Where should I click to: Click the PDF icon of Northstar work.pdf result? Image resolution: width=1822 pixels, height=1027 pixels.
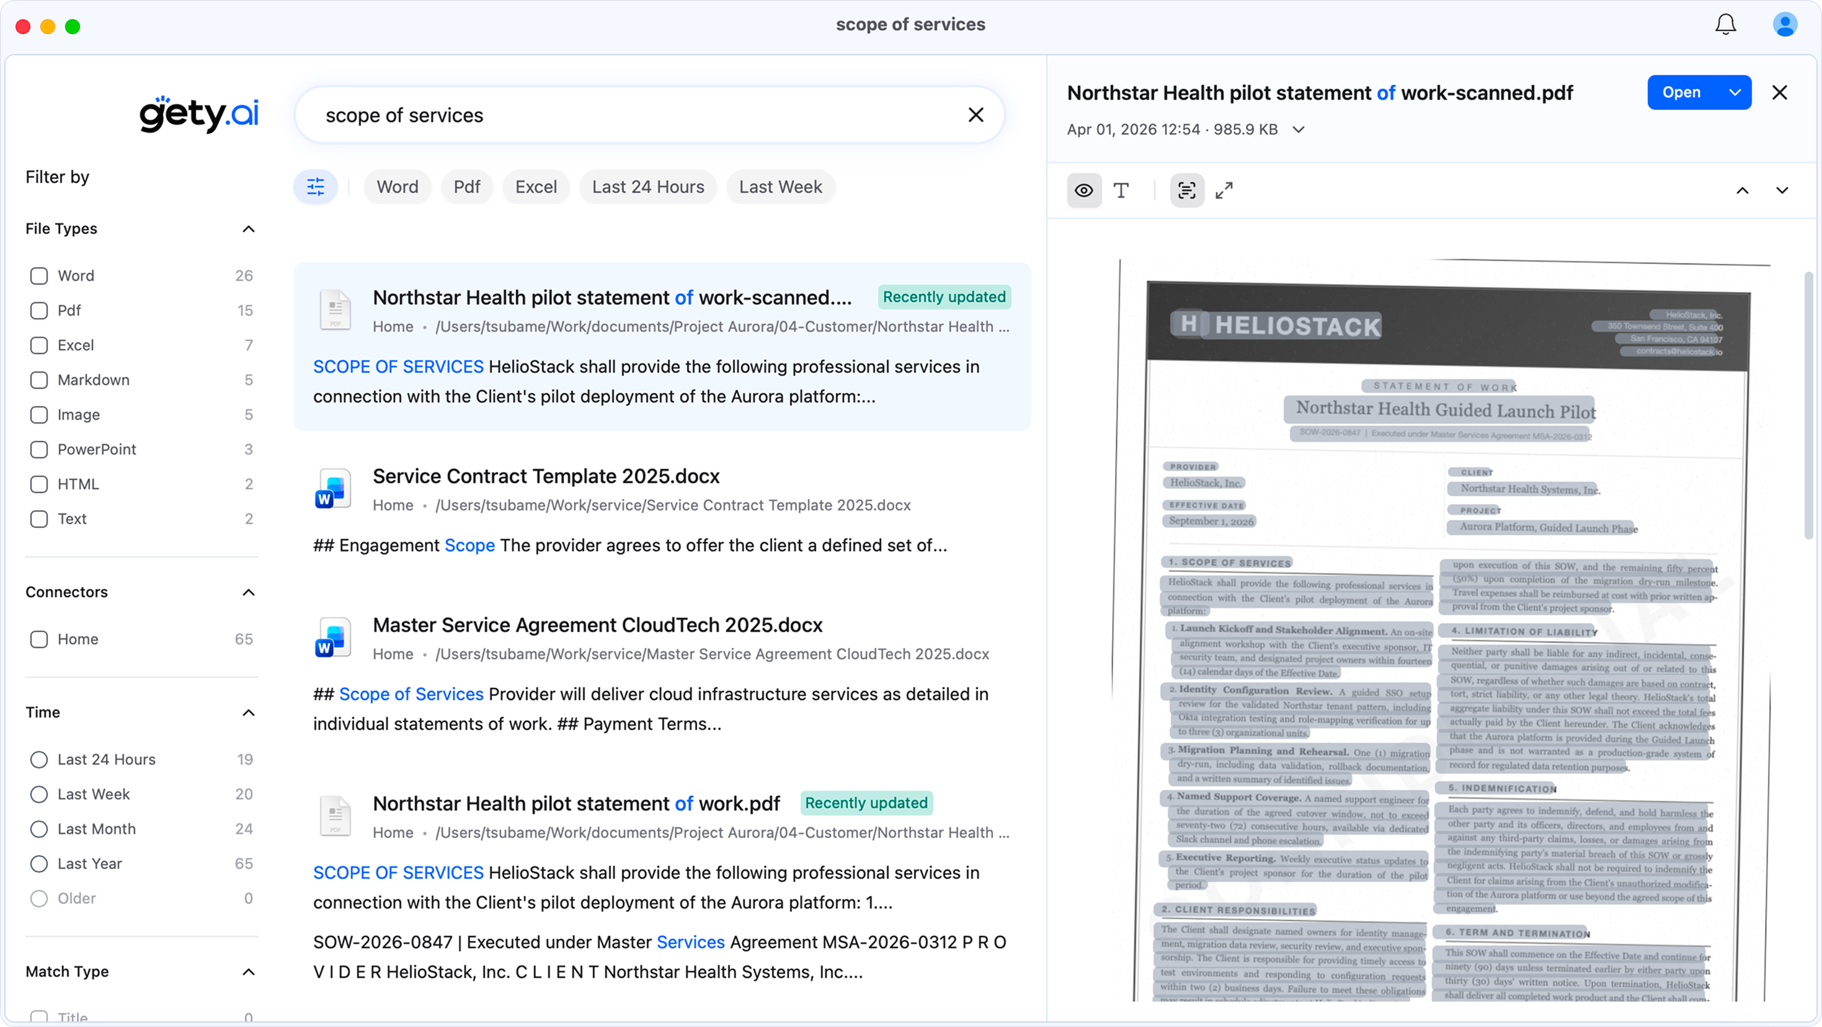[x=334, y=816]
